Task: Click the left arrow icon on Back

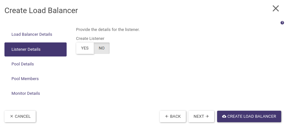Action: (x=167, y=116)
